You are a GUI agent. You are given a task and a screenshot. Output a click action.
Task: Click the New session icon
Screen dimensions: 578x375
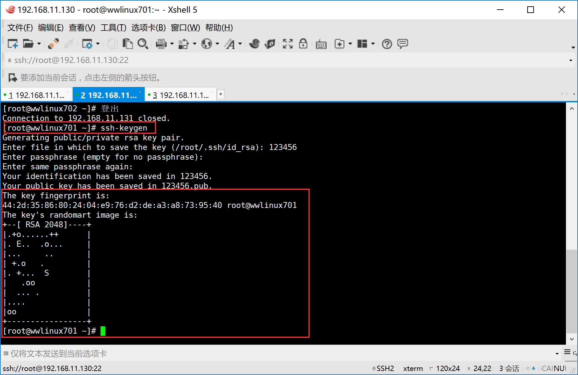[x=13, y=44]
